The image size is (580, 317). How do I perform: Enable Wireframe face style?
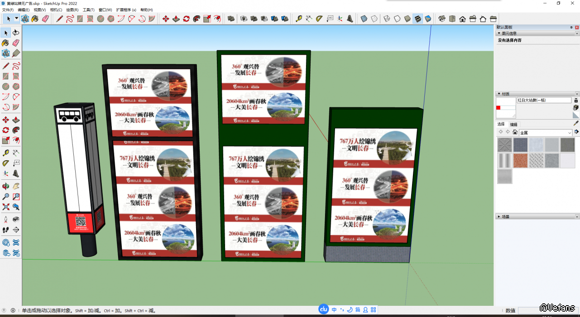[x=387, y=19]
